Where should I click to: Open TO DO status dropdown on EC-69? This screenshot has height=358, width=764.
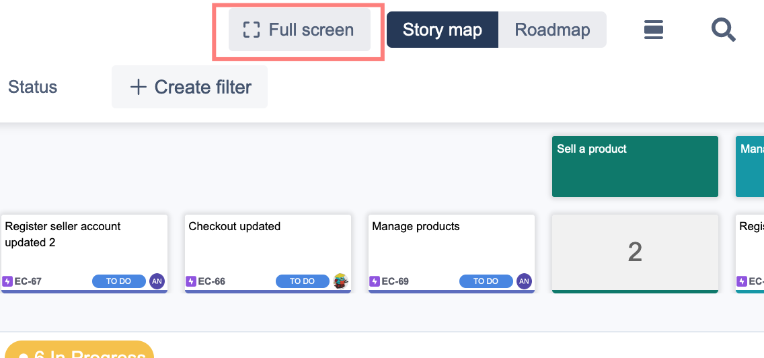click(x=486, y=281)
